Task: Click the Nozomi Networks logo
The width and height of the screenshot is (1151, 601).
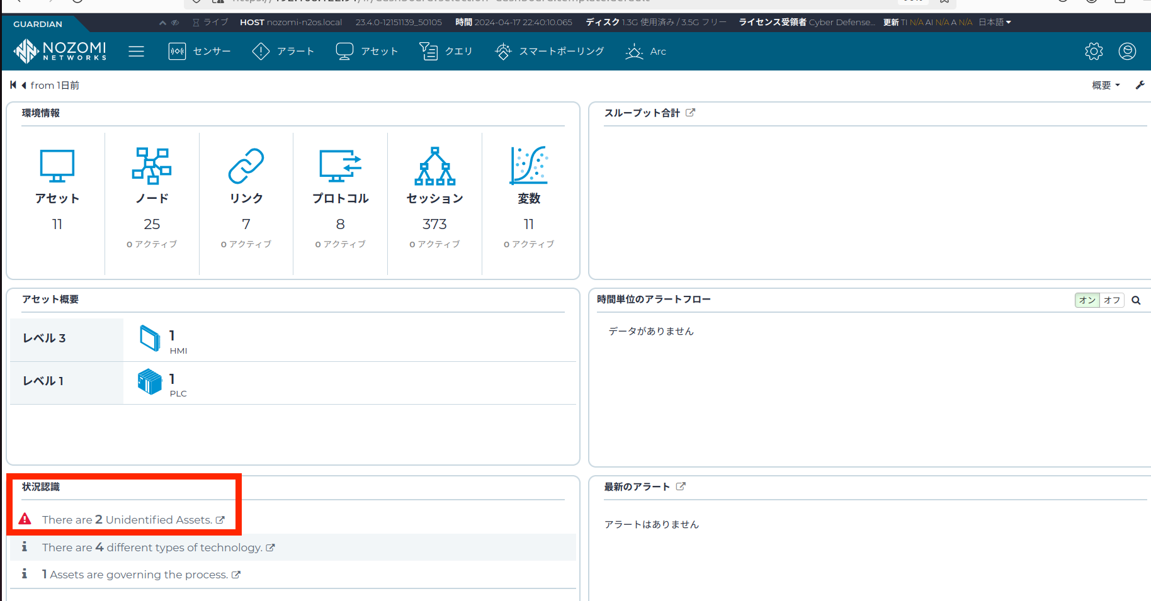Action: click(60, 51)
